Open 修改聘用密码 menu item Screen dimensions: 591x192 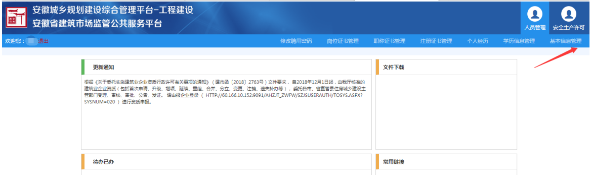point(296,41)
